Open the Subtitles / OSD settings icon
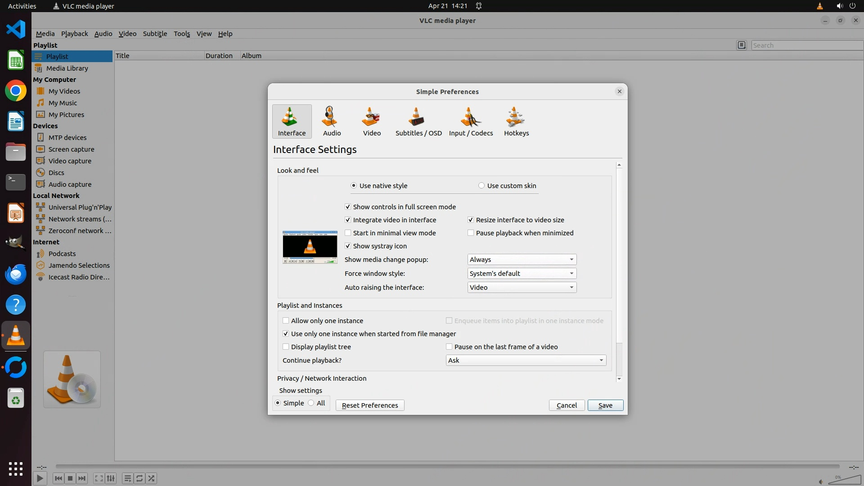The image size is (864, 486). (x=418, y=121)
